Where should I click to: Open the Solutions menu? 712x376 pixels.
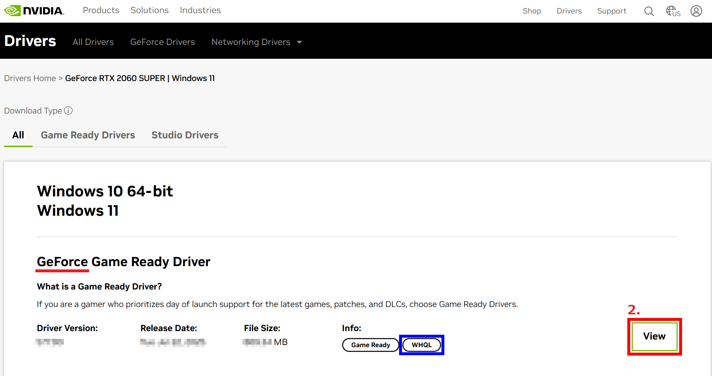coord(150,11)
